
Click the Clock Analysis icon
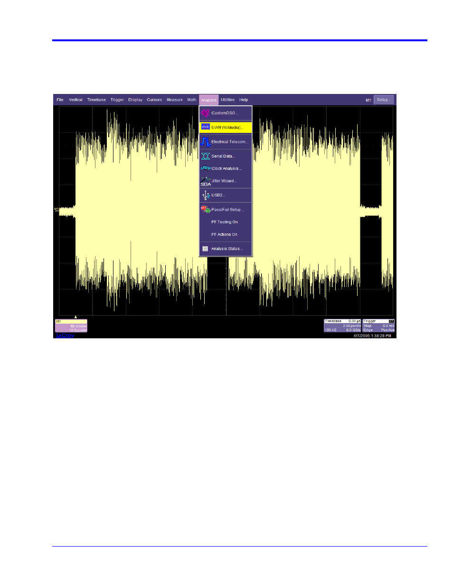coord(205,168)
